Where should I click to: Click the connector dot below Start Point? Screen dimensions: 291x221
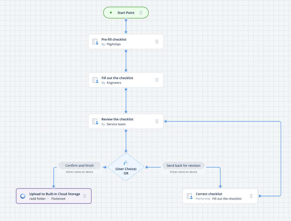point(126,20)
